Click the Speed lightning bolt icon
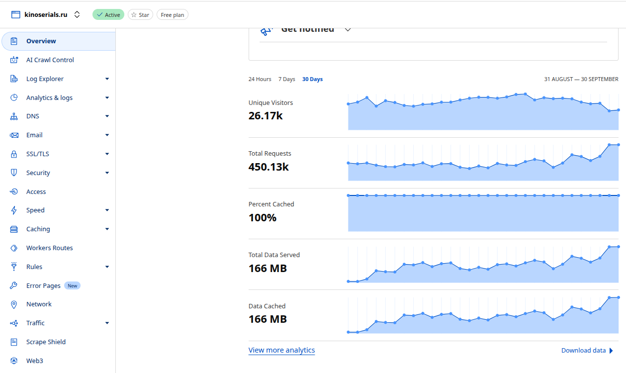Image resolution: width=626 pixels, height=373 pixels. point(14,210)
